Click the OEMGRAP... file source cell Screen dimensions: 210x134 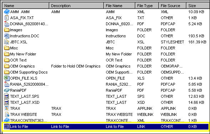click(x=171, y=66)
